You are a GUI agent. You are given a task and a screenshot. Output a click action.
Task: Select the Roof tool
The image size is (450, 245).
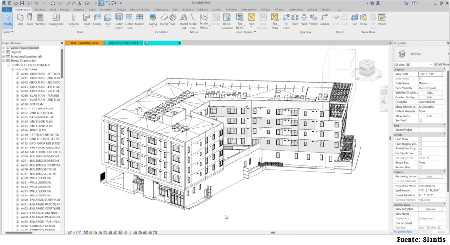(86, 20)
